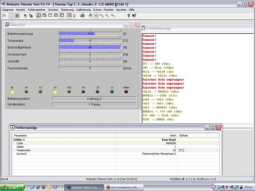Image resolution: width=255 pixels, height=191 pixels.
Task: Open the Sprache menu
Action: point(121,10)
